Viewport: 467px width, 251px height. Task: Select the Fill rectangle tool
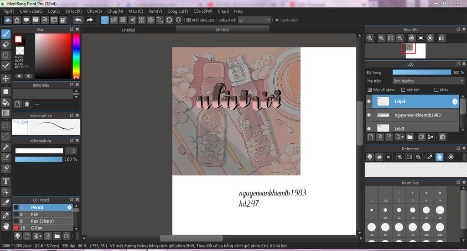6,92
